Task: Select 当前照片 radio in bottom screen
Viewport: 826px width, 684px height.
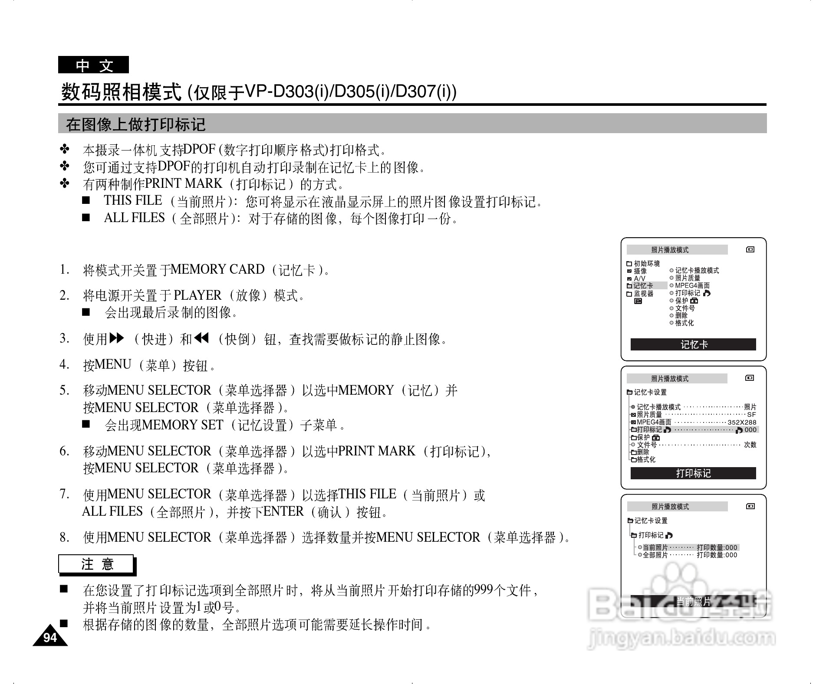Action: (x=640, y=547)
